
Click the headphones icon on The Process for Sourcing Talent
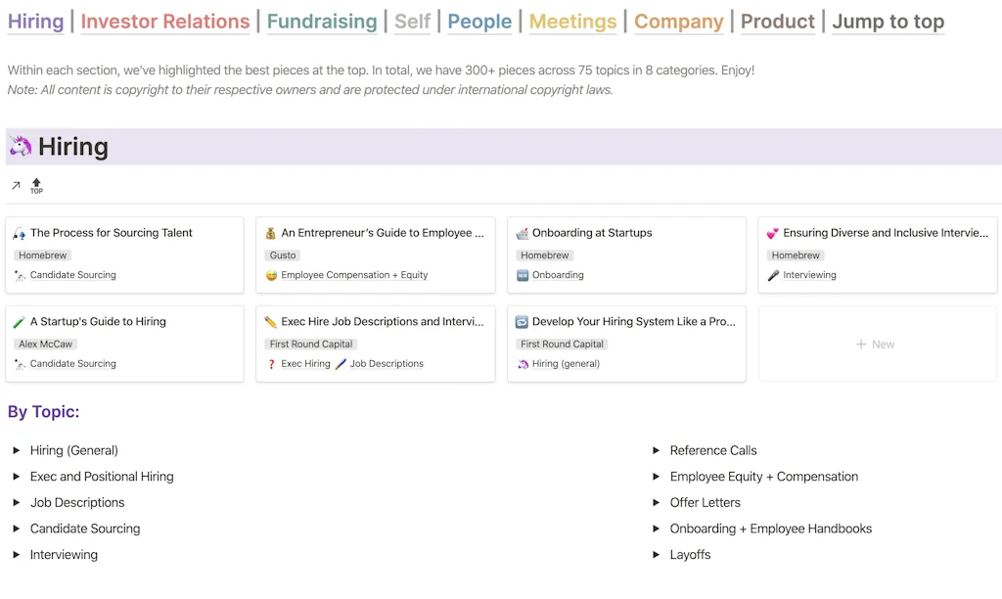tap(21, 233)
